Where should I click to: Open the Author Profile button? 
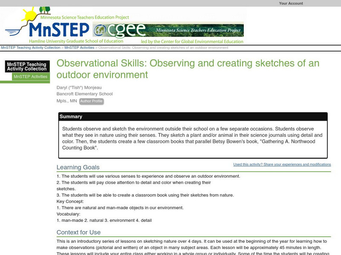[91, 101]
